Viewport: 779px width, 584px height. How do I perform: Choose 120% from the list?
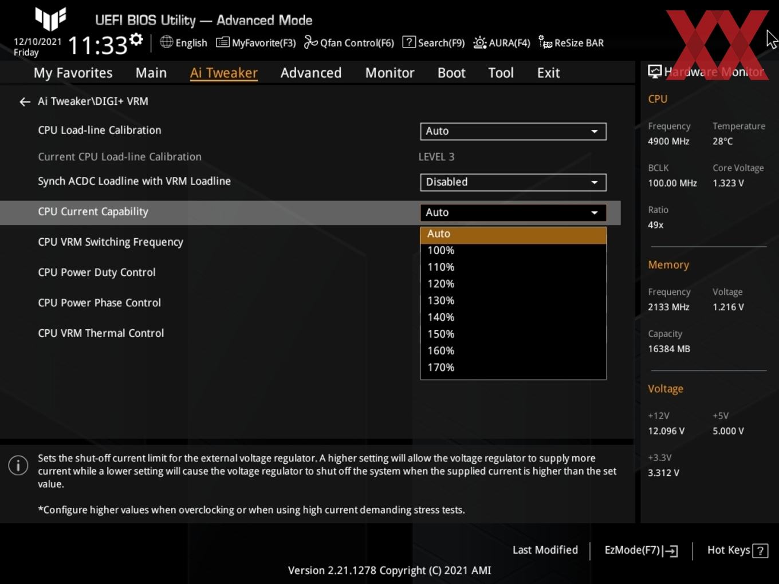click(513, 284)
